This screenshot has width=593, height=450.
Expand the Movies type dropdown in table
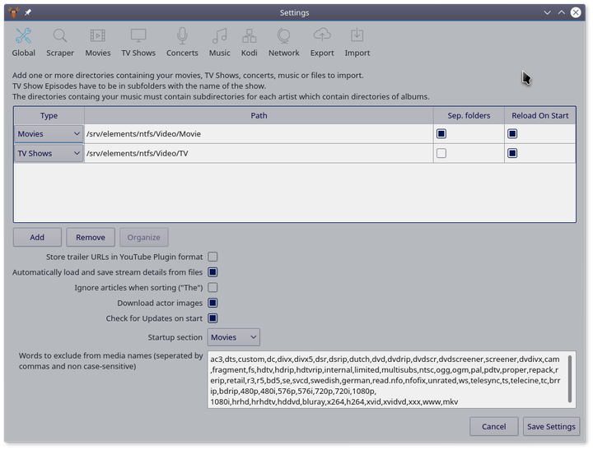click(49, 134)
